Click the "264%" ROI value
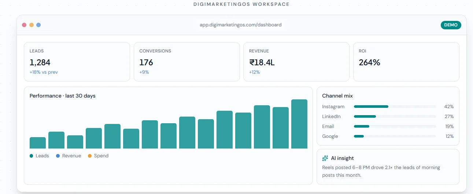Image resolution: width=473 pixels, height=194 pixels. click(369, 63)
